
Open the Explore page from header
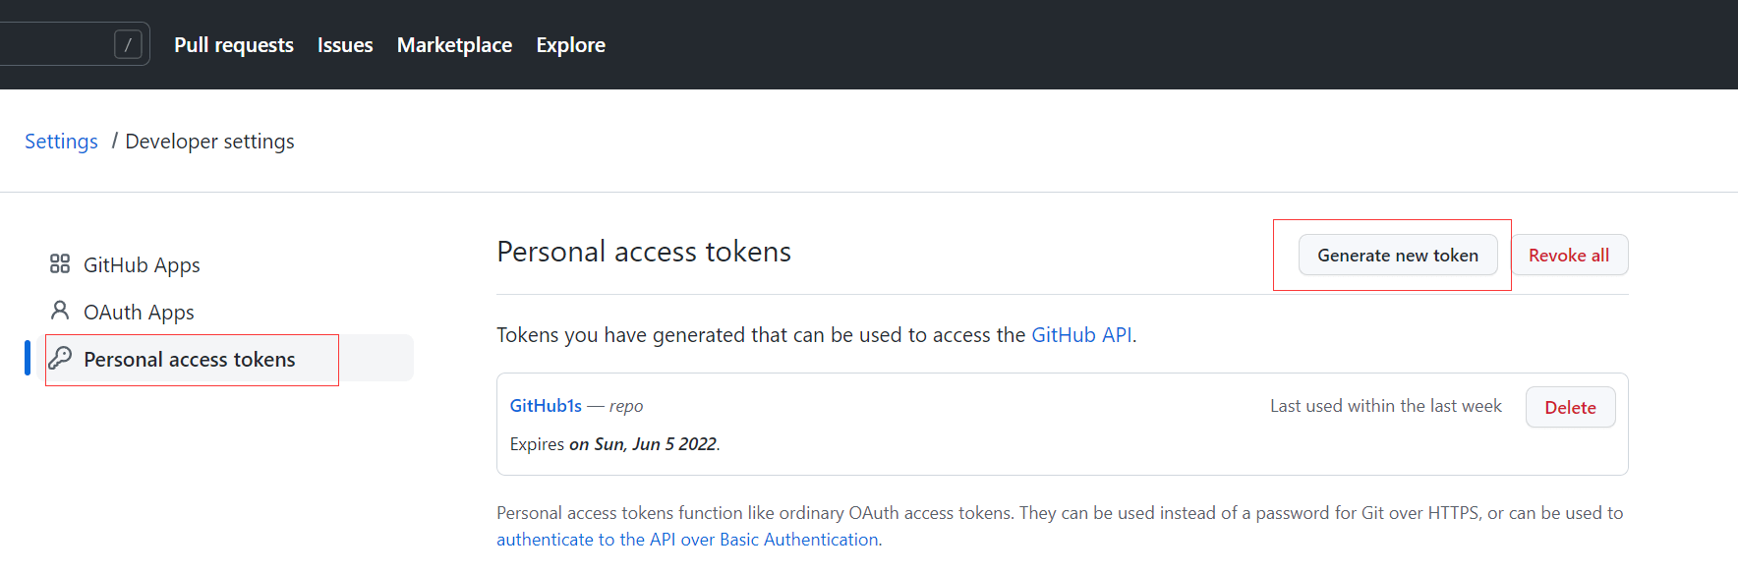click(x=570, y=45)
